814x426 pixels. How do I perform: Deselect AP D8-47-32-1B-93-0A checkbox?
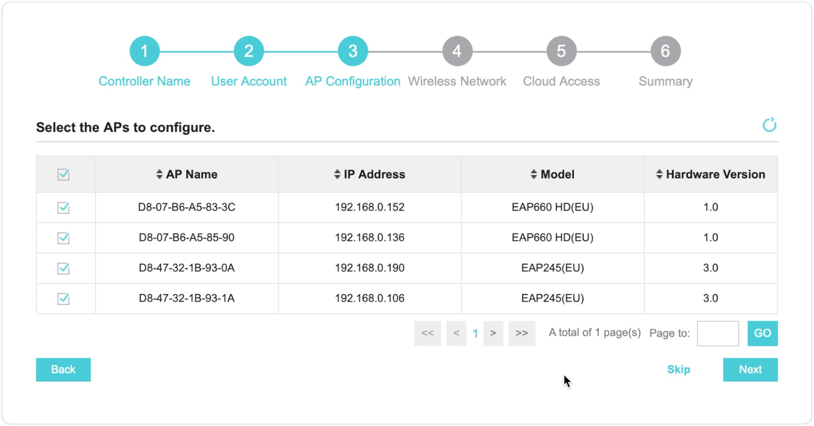[63, 268]
